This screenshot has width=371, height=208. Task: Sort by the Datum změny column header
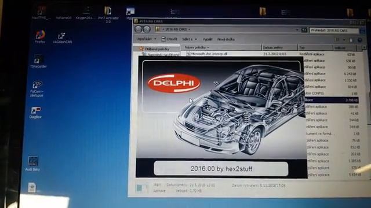(279, 47)
